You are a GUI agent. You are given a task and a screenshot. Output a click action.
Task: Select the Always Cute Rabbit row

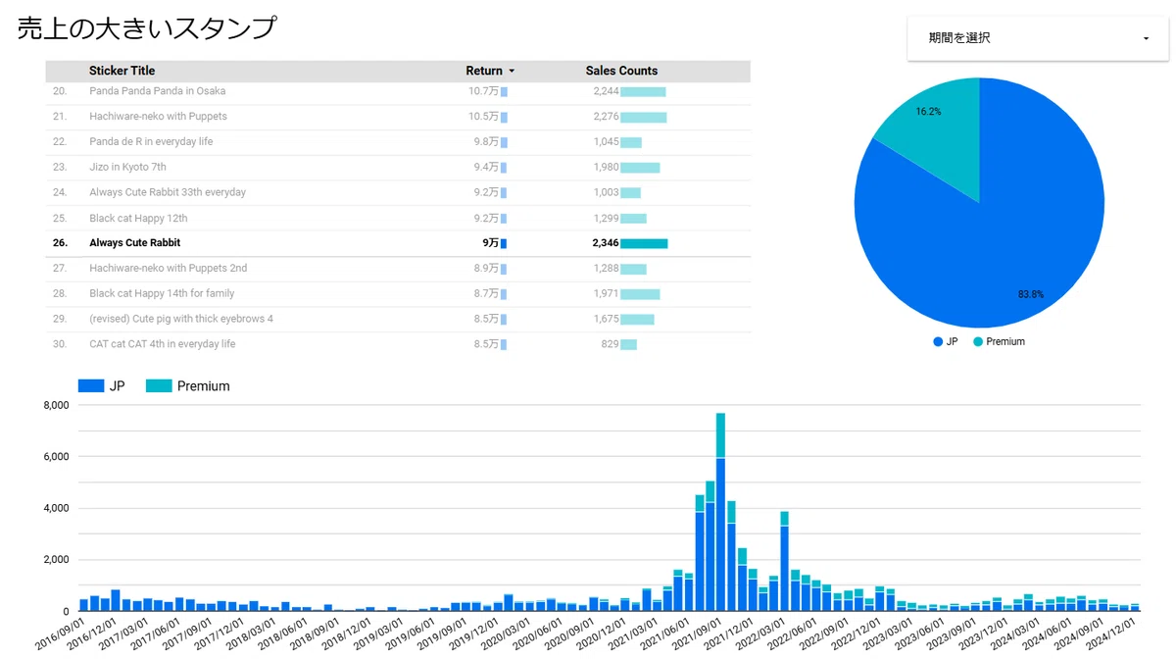(398, 243)
